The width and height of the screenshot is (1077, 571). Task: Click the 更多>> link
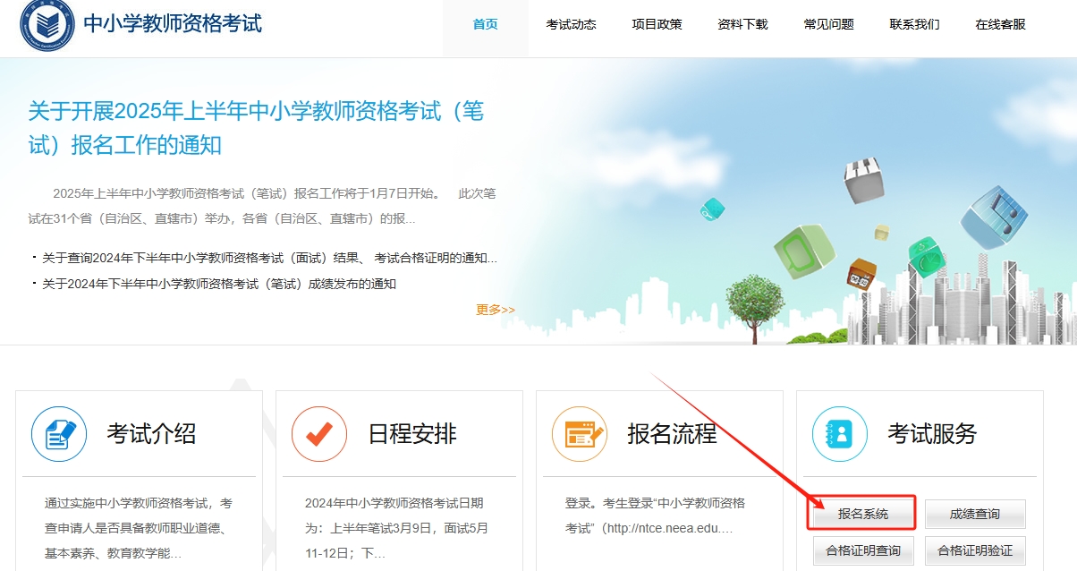pos(495,310)
